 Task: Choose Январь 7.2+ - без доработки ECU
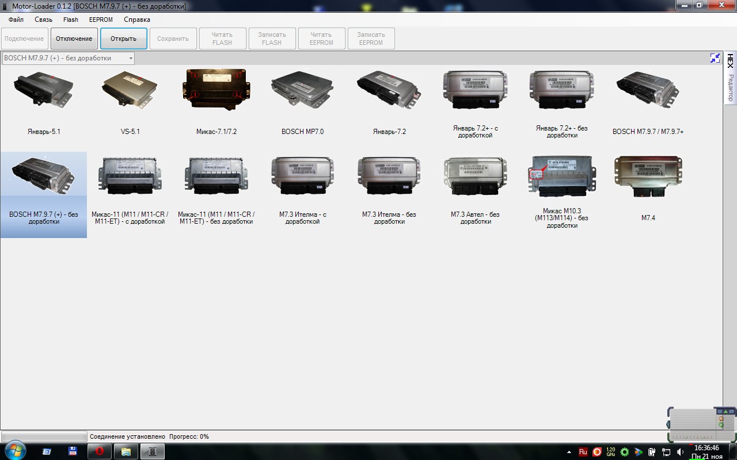tap(562, 103)
